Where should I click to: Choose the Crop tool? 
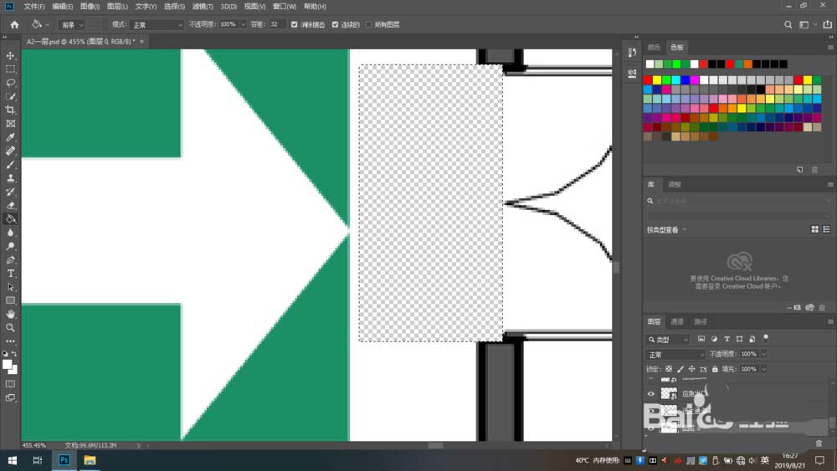point(11,110)
